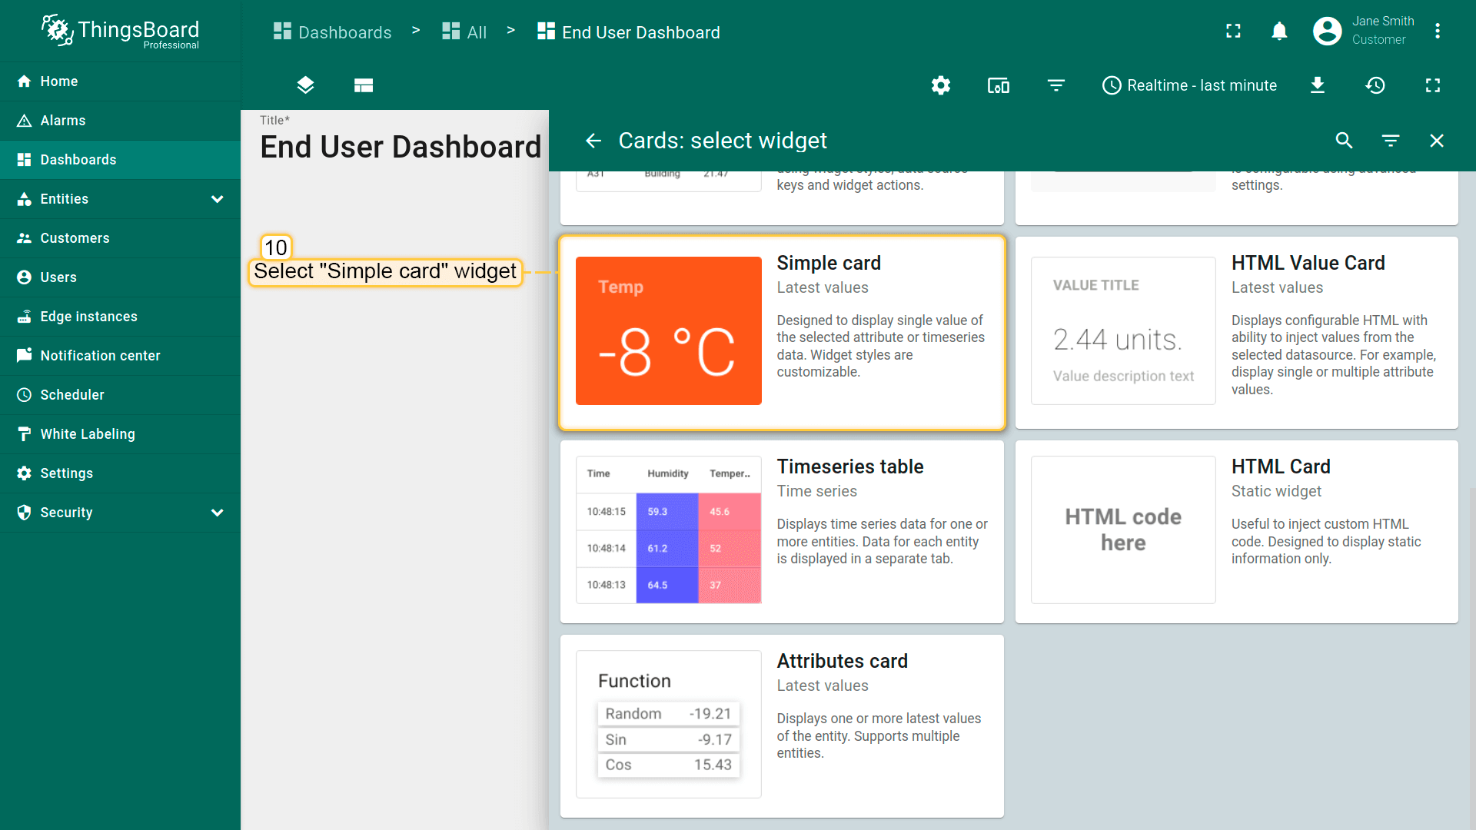Open version control history icon
The image size is (1476, 830).
click(x=1375, y=85)
